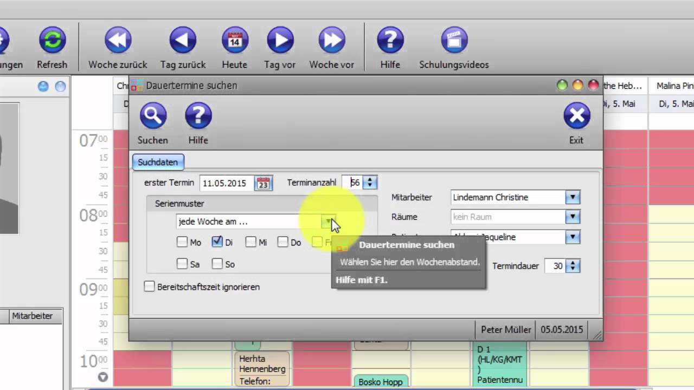Image resolution: width=694 pixels, height=390 pixels.
Task: Adjust the Termindauer spinner arrows
Action: point(573,266)
